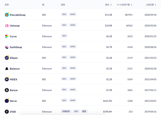161x115 pixels.
Task: Click the dYdX logo icon
Action: [x=7, y=111]
